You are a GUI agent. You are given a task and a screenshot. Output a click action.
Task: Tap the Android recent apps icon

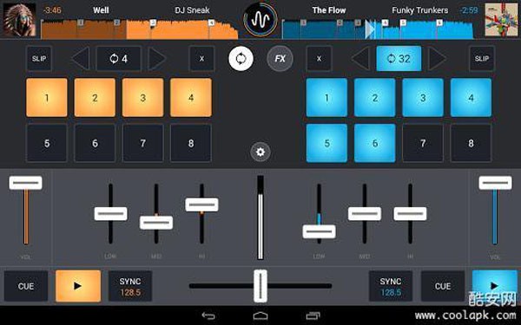click(x=313, y=315)
